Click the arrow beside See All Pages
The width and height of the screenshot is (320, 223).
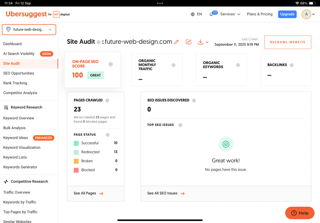pos(101,194)
